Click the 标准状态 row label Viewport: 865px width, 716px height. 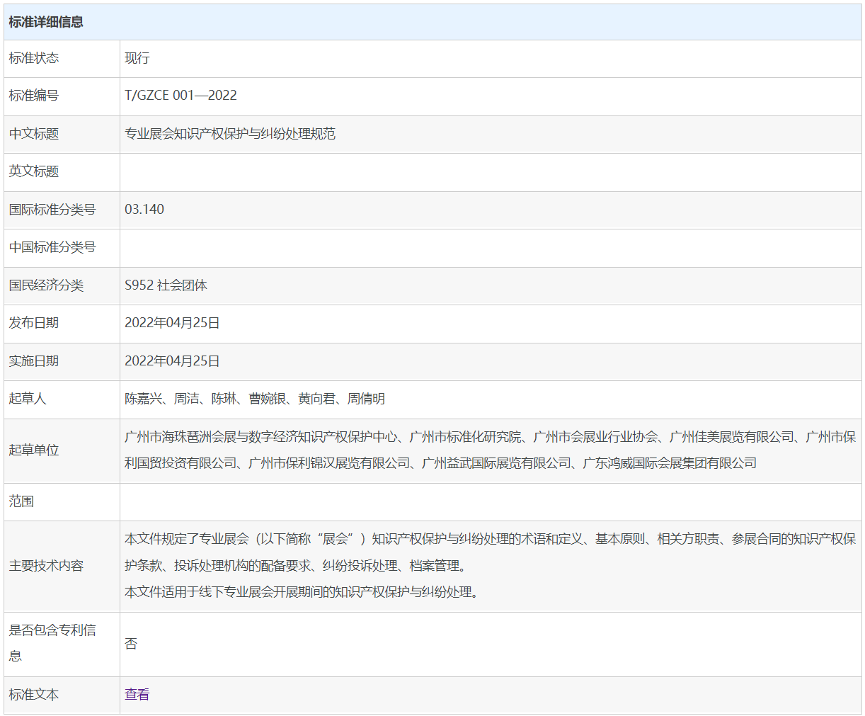pyautogui.click(x=34, y=58)
